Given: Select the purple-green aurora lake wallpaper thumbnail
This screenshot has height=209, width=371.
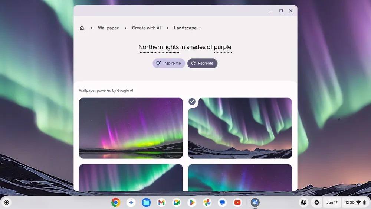Looking at the screenshot, I should point(131,128).
